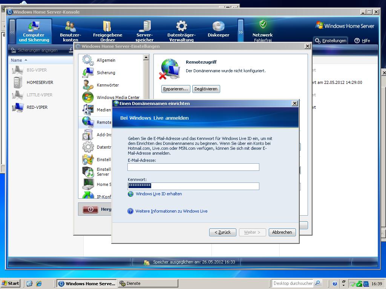Click taskbar help question mark icon
The image size is (386, 289).
[x=335, y=284]
